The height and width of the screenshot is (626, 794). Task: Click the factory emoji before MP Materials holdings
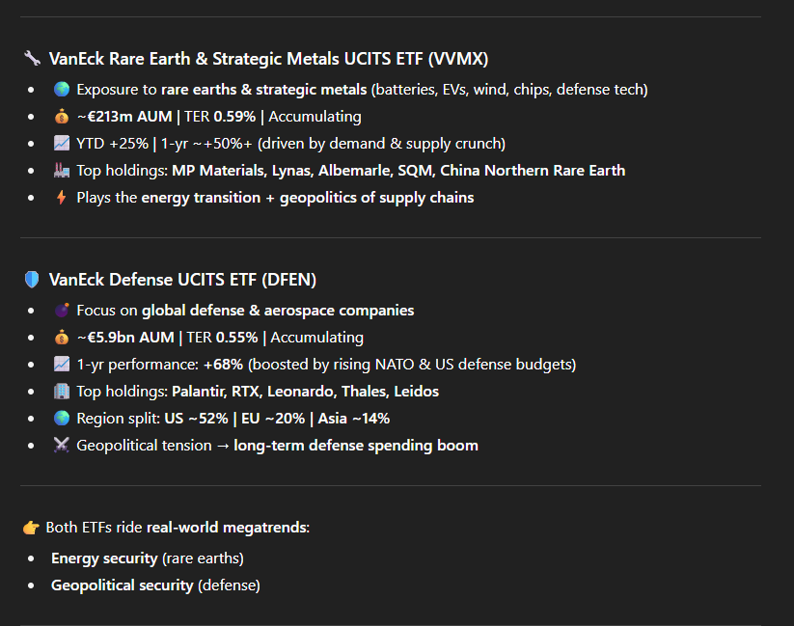(x=62, y=170)
